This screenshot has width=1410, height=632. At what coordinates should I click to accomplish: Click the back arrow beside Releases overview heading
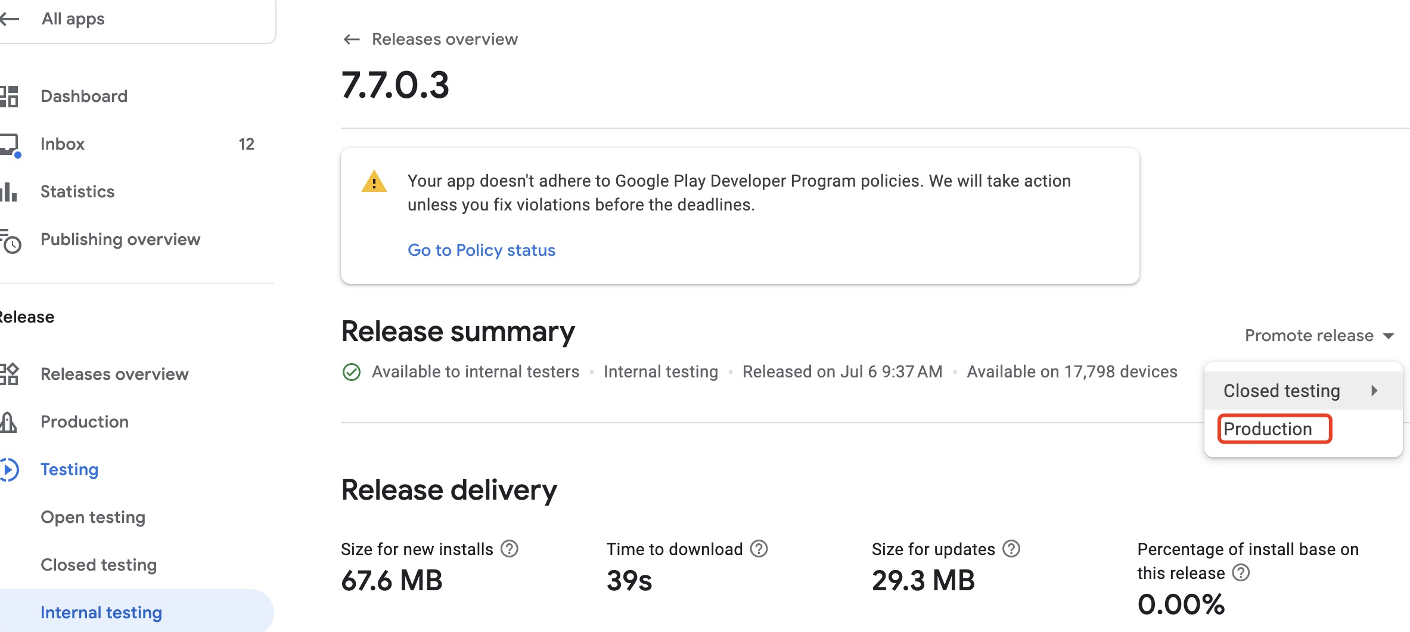coord(352,39)
